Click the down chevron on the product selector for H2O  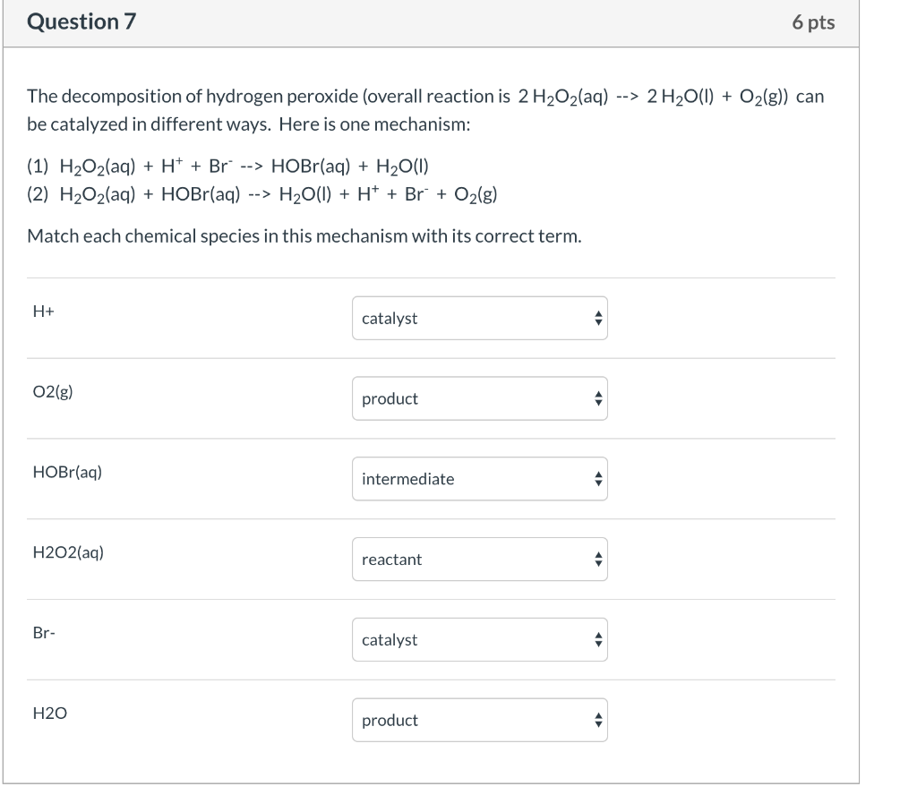pyautogui.click(x=597, y=724)
